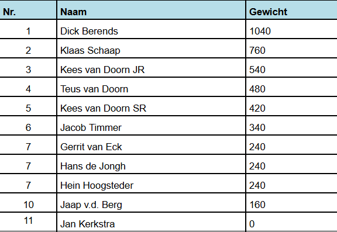This screenshot has height=232, width=337.
Task: Select the Jacob Timmer name cell
Action: tap(152, 126)
